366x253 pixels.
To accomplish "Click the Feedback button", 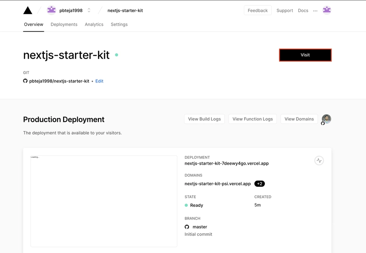I will point(258,10).
